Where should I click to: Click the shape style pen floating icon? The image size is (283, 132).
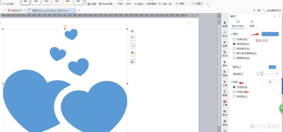pyautogui.click(x=132, y=45)
